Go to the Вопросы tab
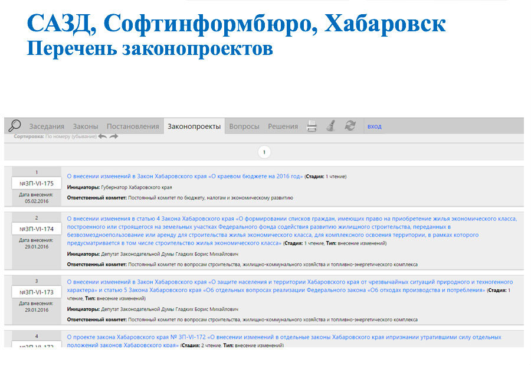The width and height of the screenshot is (531, 365). 244,126
